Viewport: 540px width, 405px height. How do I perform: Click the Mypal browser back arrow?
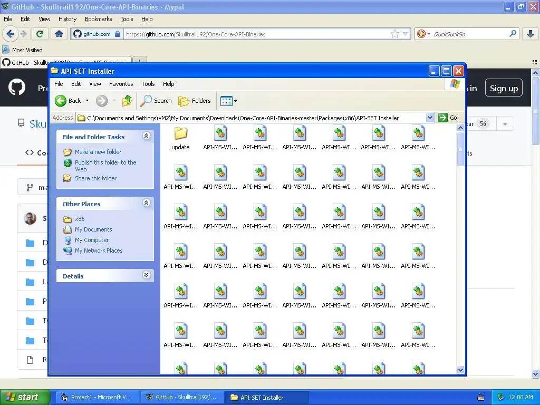point(10,34)
